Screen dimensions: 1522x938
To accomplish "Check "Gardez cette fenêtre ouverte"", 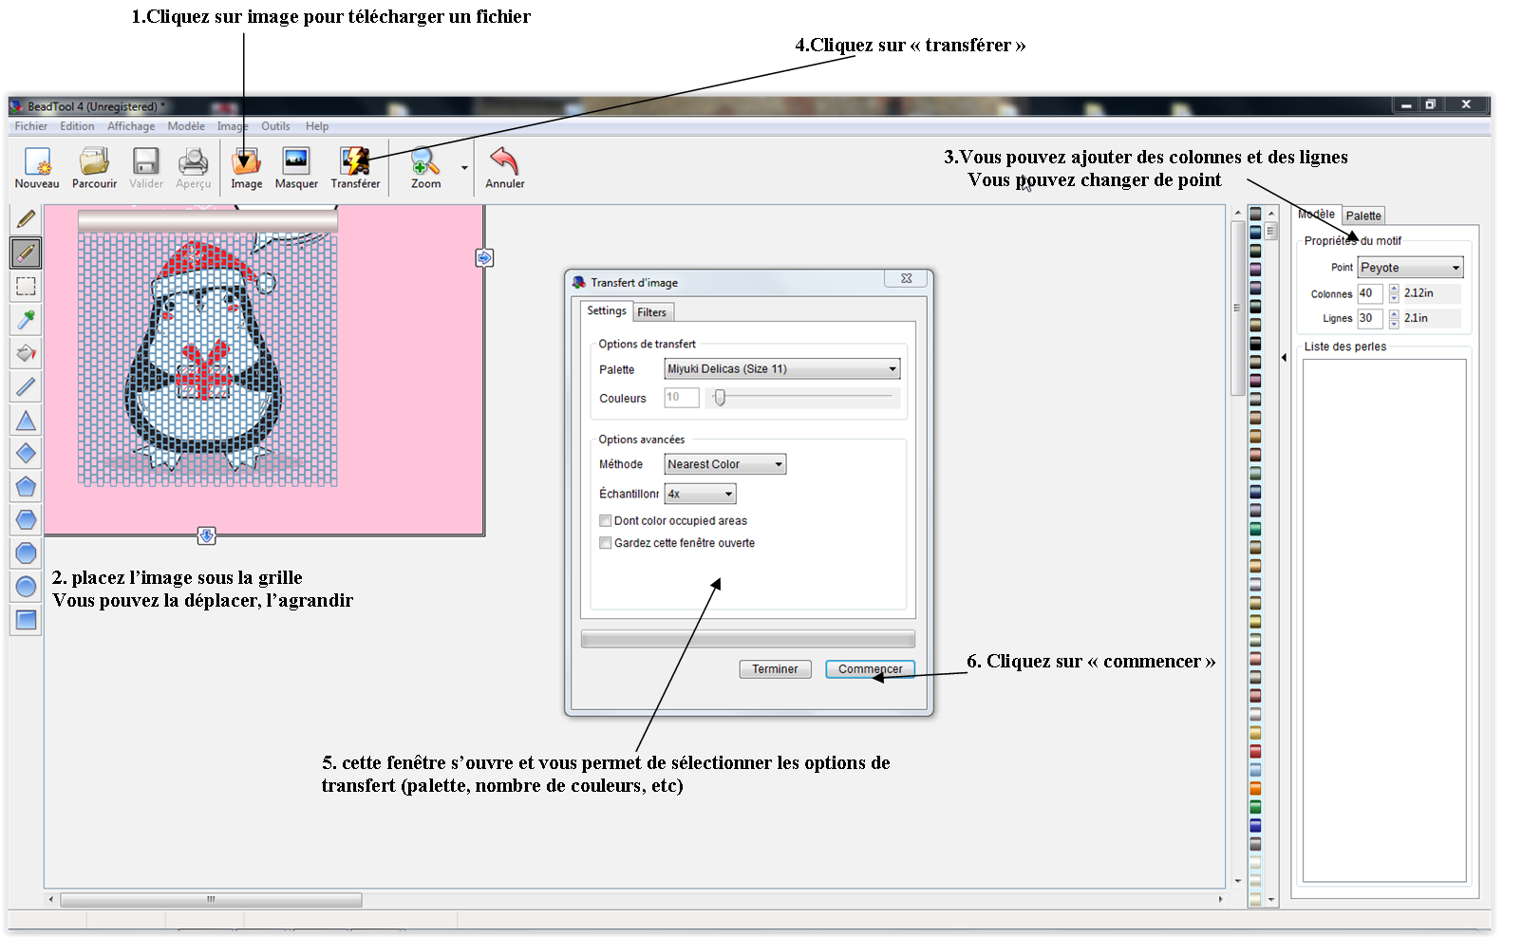I will [x=605, y=542].
